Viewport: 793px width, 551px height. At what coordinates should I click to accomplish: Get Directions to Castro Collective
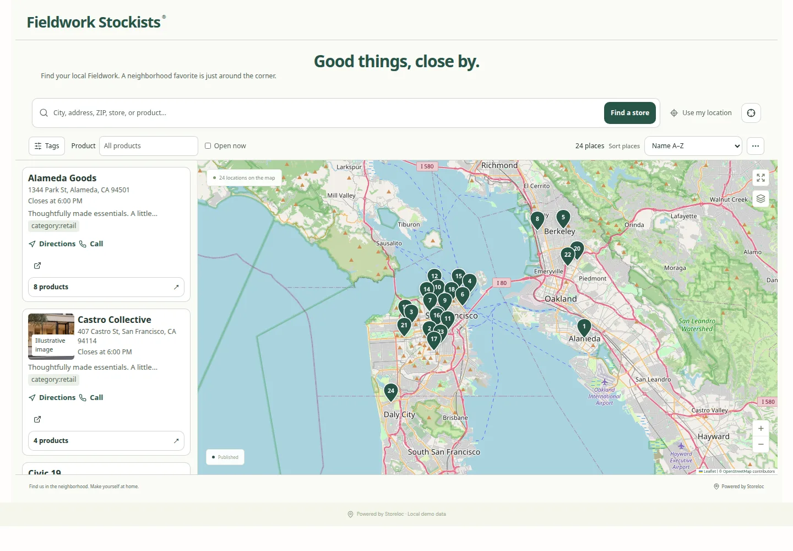(x=52, y=398)
